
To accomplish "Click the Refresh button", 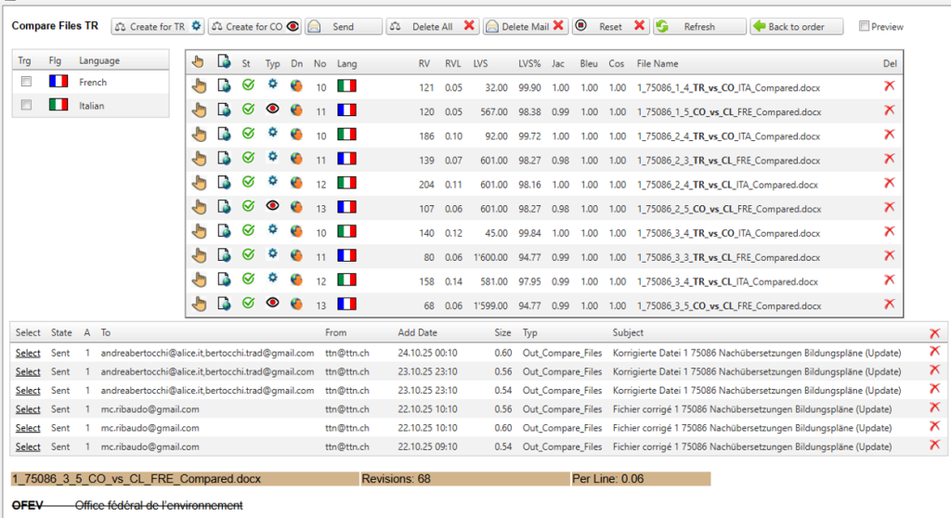I will pos(698,27).
